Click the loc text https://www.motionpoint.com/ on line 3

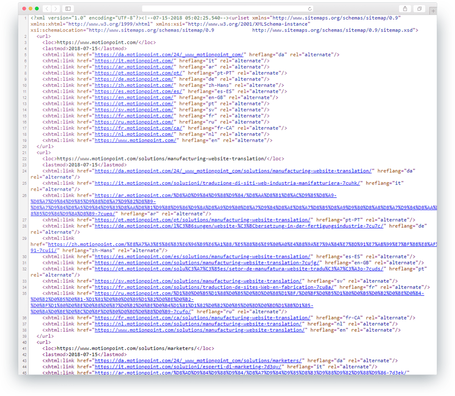click(97, 42)
